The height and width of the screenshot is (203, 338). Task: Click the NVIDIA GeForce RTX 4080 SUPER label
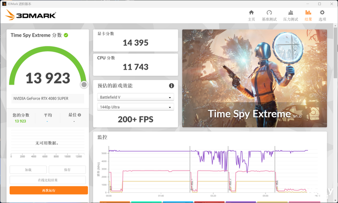[41, 99]
